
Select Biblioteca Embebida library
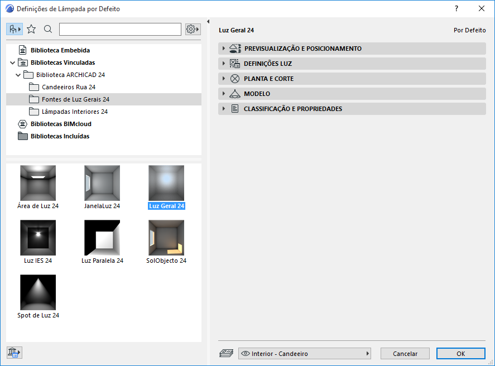[x=60, y=50]
